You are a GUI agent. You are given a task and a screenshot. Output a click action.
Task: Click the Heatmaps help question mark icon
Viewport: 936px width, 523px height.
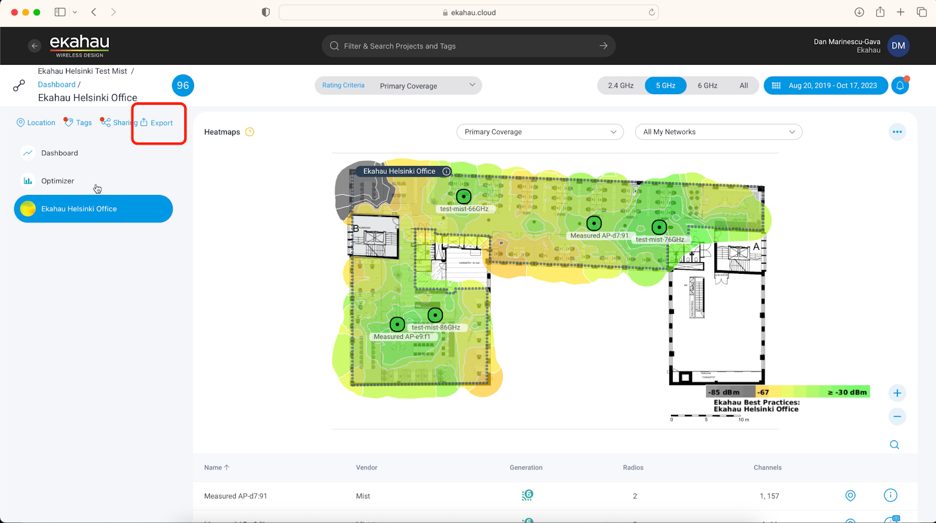(250, 132)
